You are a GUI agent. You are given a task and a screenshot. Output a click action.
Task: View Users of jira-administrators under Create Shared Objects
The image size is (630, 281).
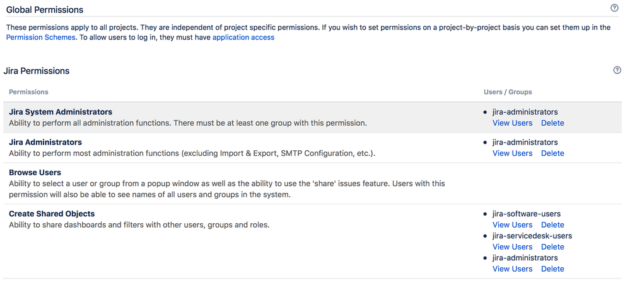pyautogui.click(x=512, y=269)
